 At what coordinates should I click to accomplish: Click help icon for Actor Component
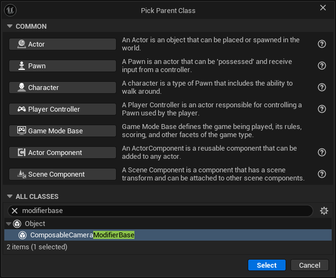(x=322, y=152)
